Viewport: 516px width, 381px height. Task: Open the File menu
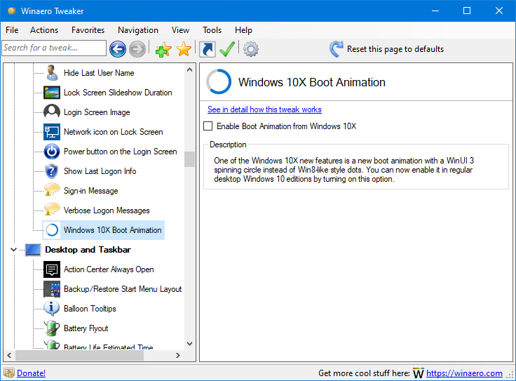[x=12, y=30]
